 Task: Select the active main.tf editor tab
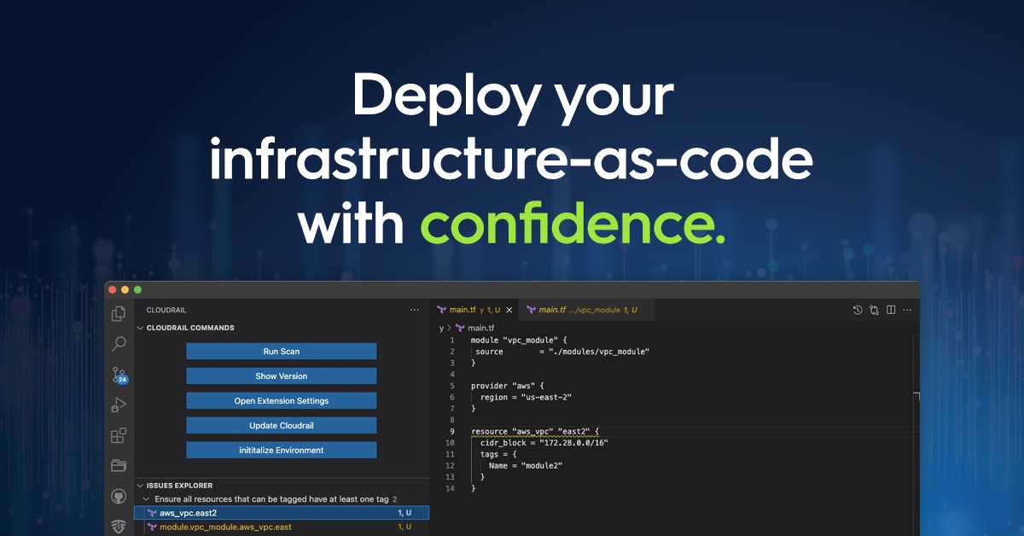[469, 309]
